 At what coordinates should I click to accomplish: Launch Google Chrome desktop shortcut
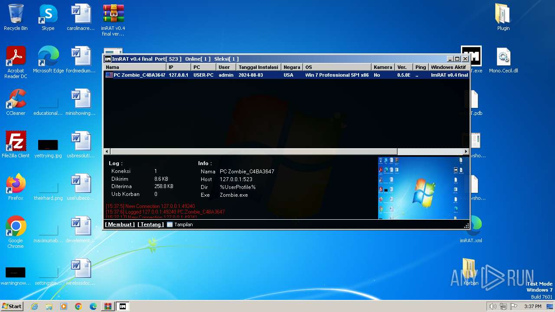click(16, 232)
